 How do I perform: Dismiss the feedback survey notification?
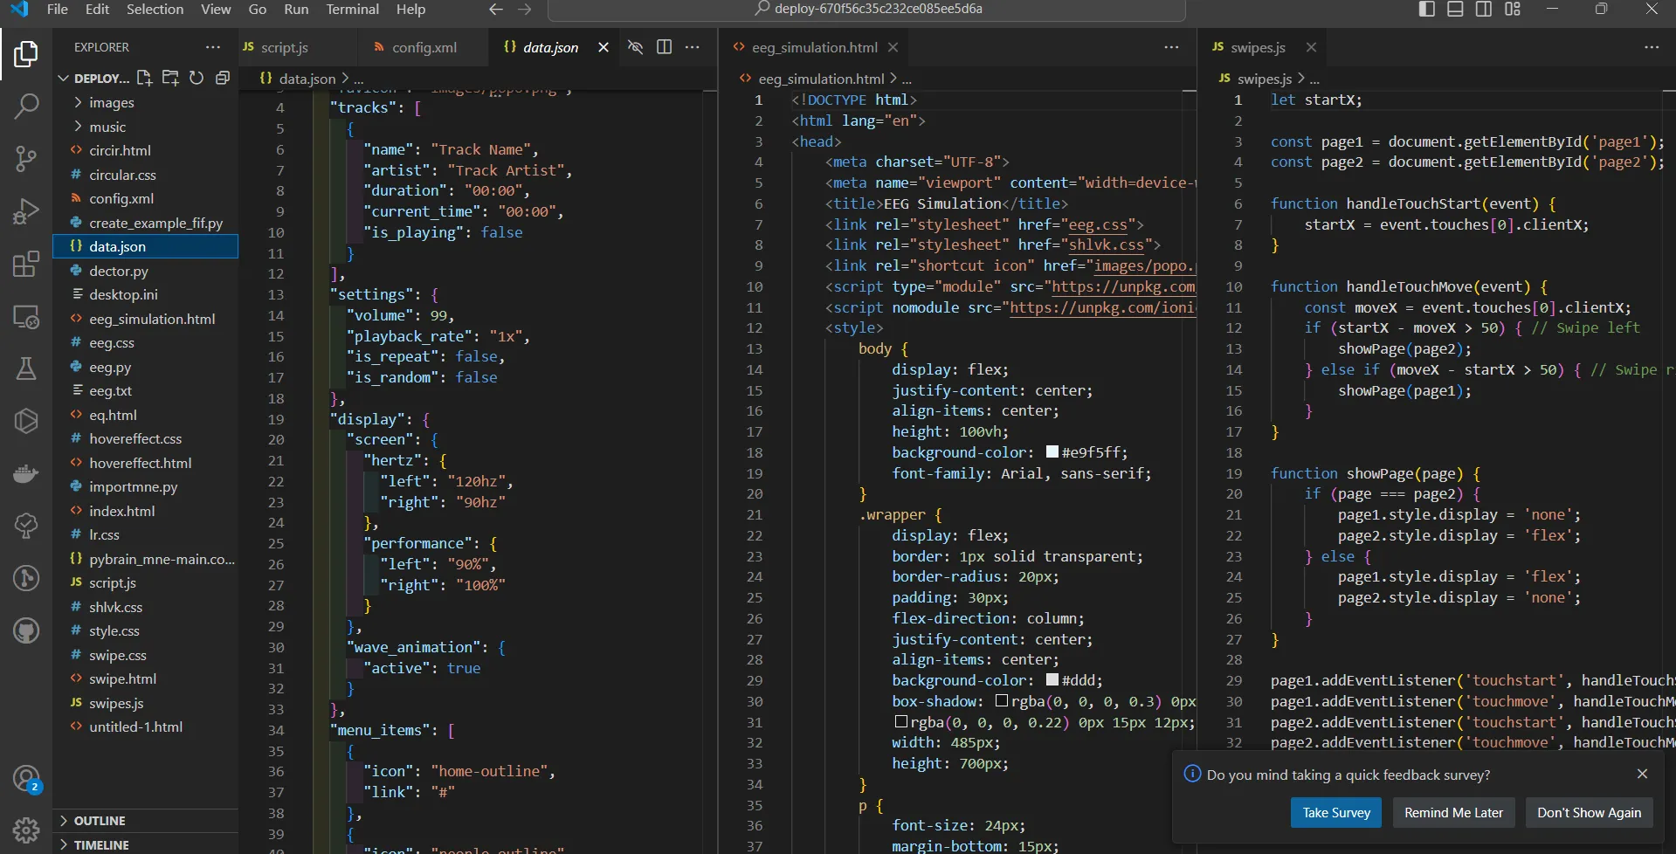click(1642, 774)
